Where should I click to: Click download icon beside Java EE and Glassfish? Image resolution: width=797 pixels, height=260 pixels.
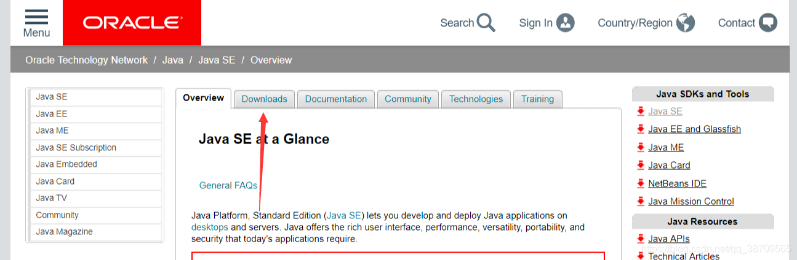click(x=641, y=129)
